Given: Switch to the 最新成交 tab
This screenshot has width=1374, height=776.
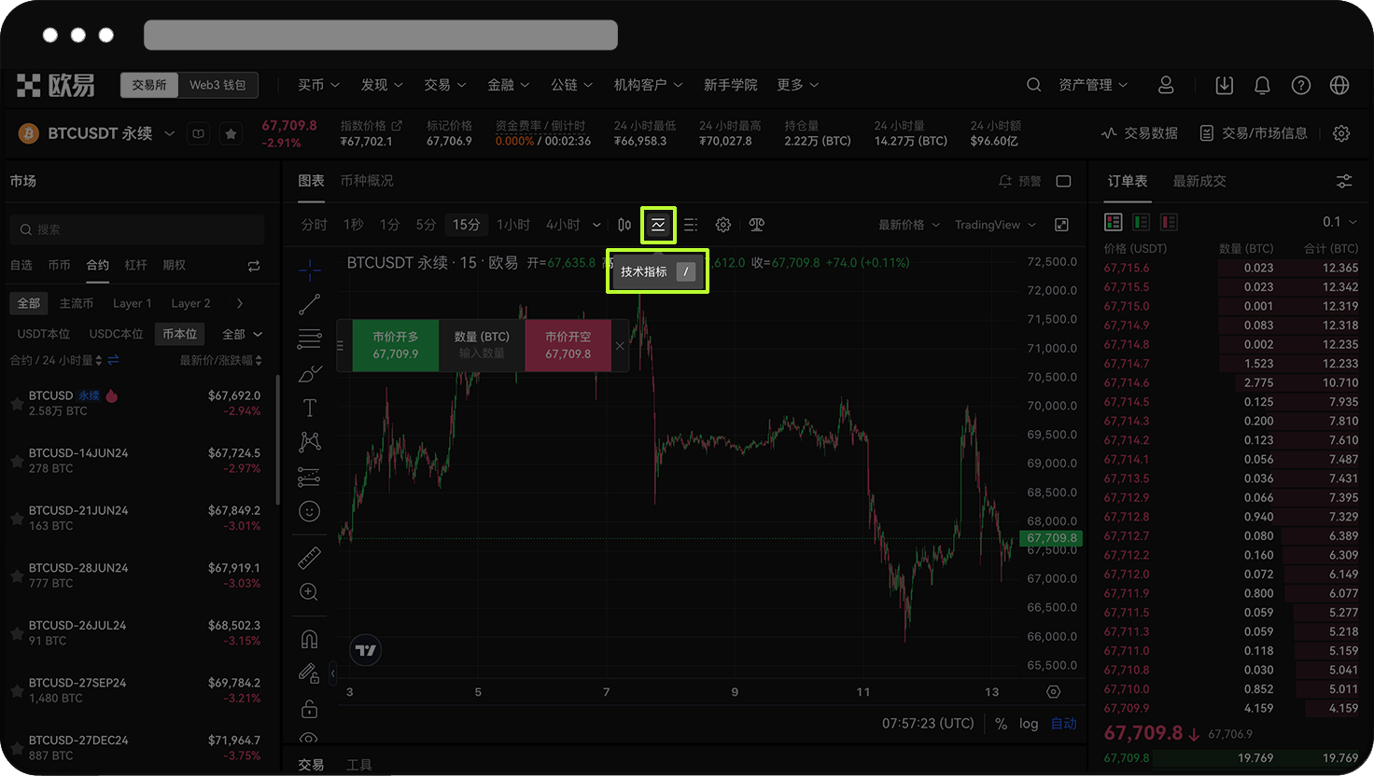Looking at the screenshot, I should [x=1199, y=181].
